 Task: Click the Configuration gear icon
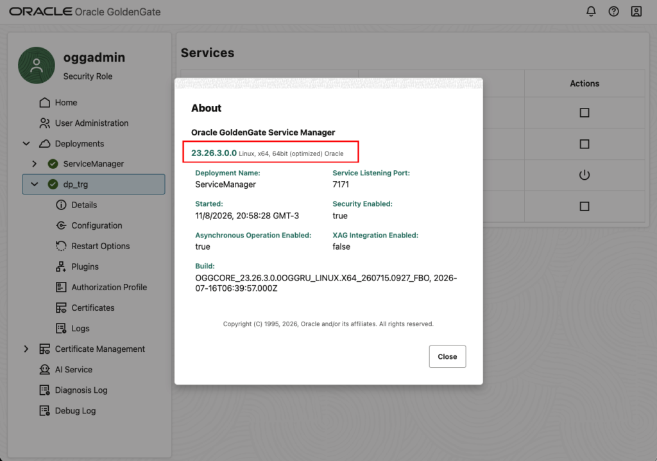(61, 225)
